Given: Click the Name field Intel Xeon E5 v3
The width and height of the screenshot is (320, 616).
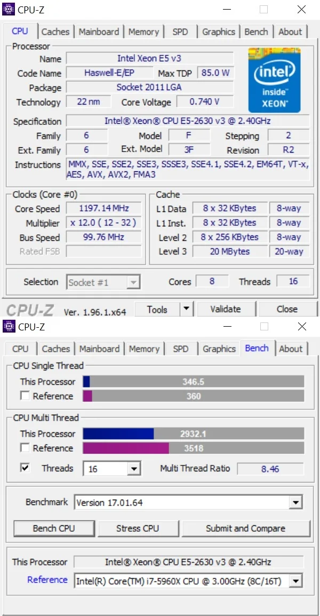Looking at the screenshot, I should pyautogui.click(x=149, y=59).
